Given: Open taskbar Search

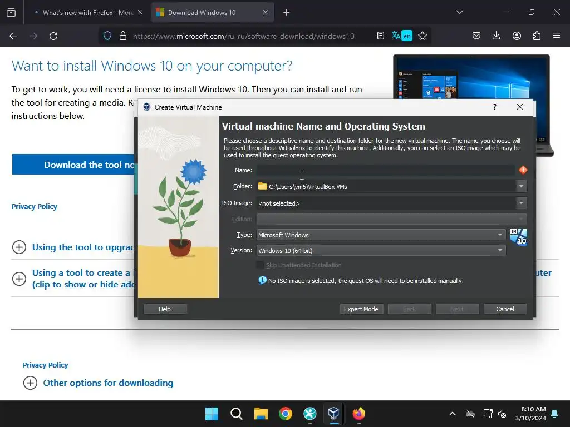Looking at the screenshot, I should 236,414.
